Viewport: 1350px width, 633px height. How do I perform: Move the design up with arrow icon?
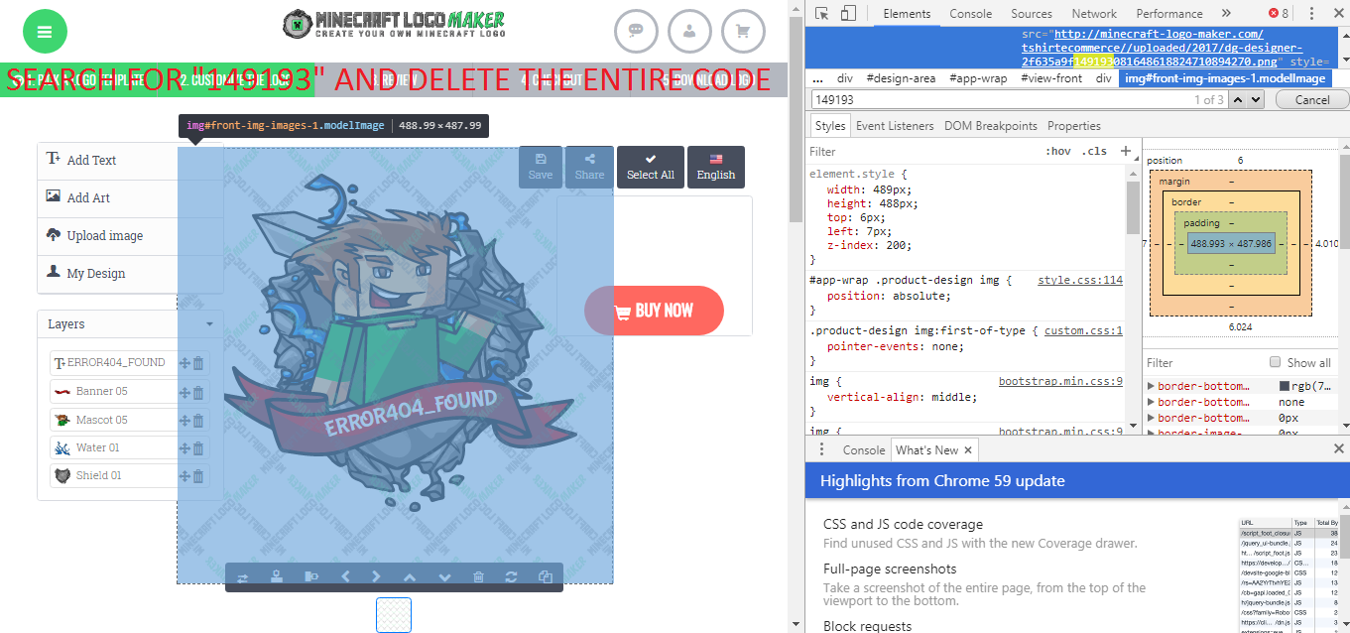(410, 577)
